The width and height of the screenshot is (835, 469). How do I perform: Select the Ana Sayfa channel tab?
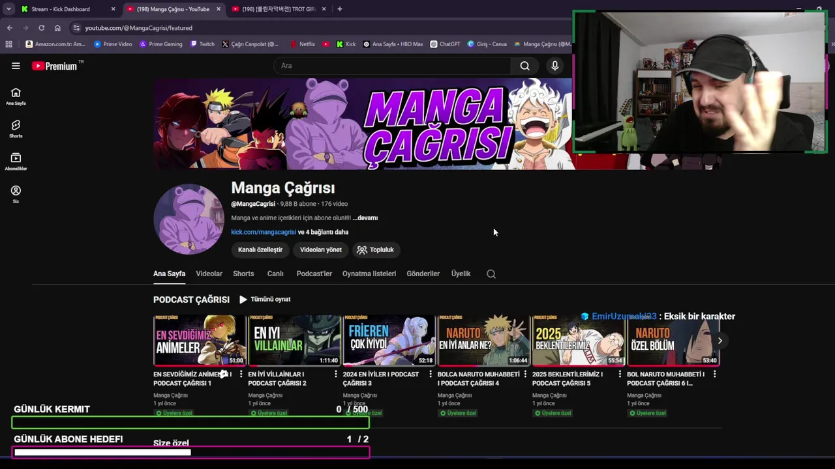(x=170, y=274)
